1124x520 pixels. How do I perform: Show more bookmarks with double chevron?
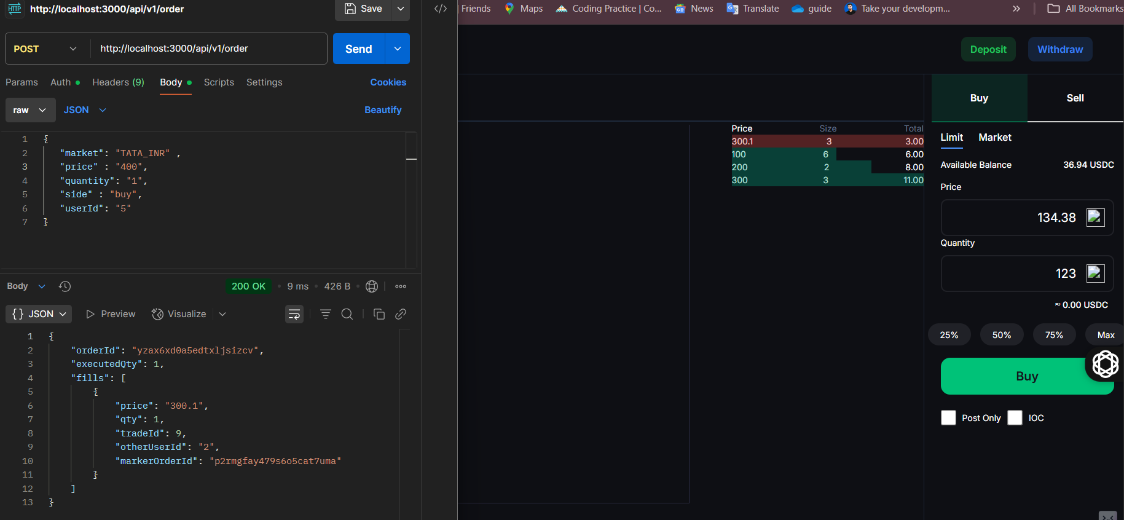(1016, 9)
